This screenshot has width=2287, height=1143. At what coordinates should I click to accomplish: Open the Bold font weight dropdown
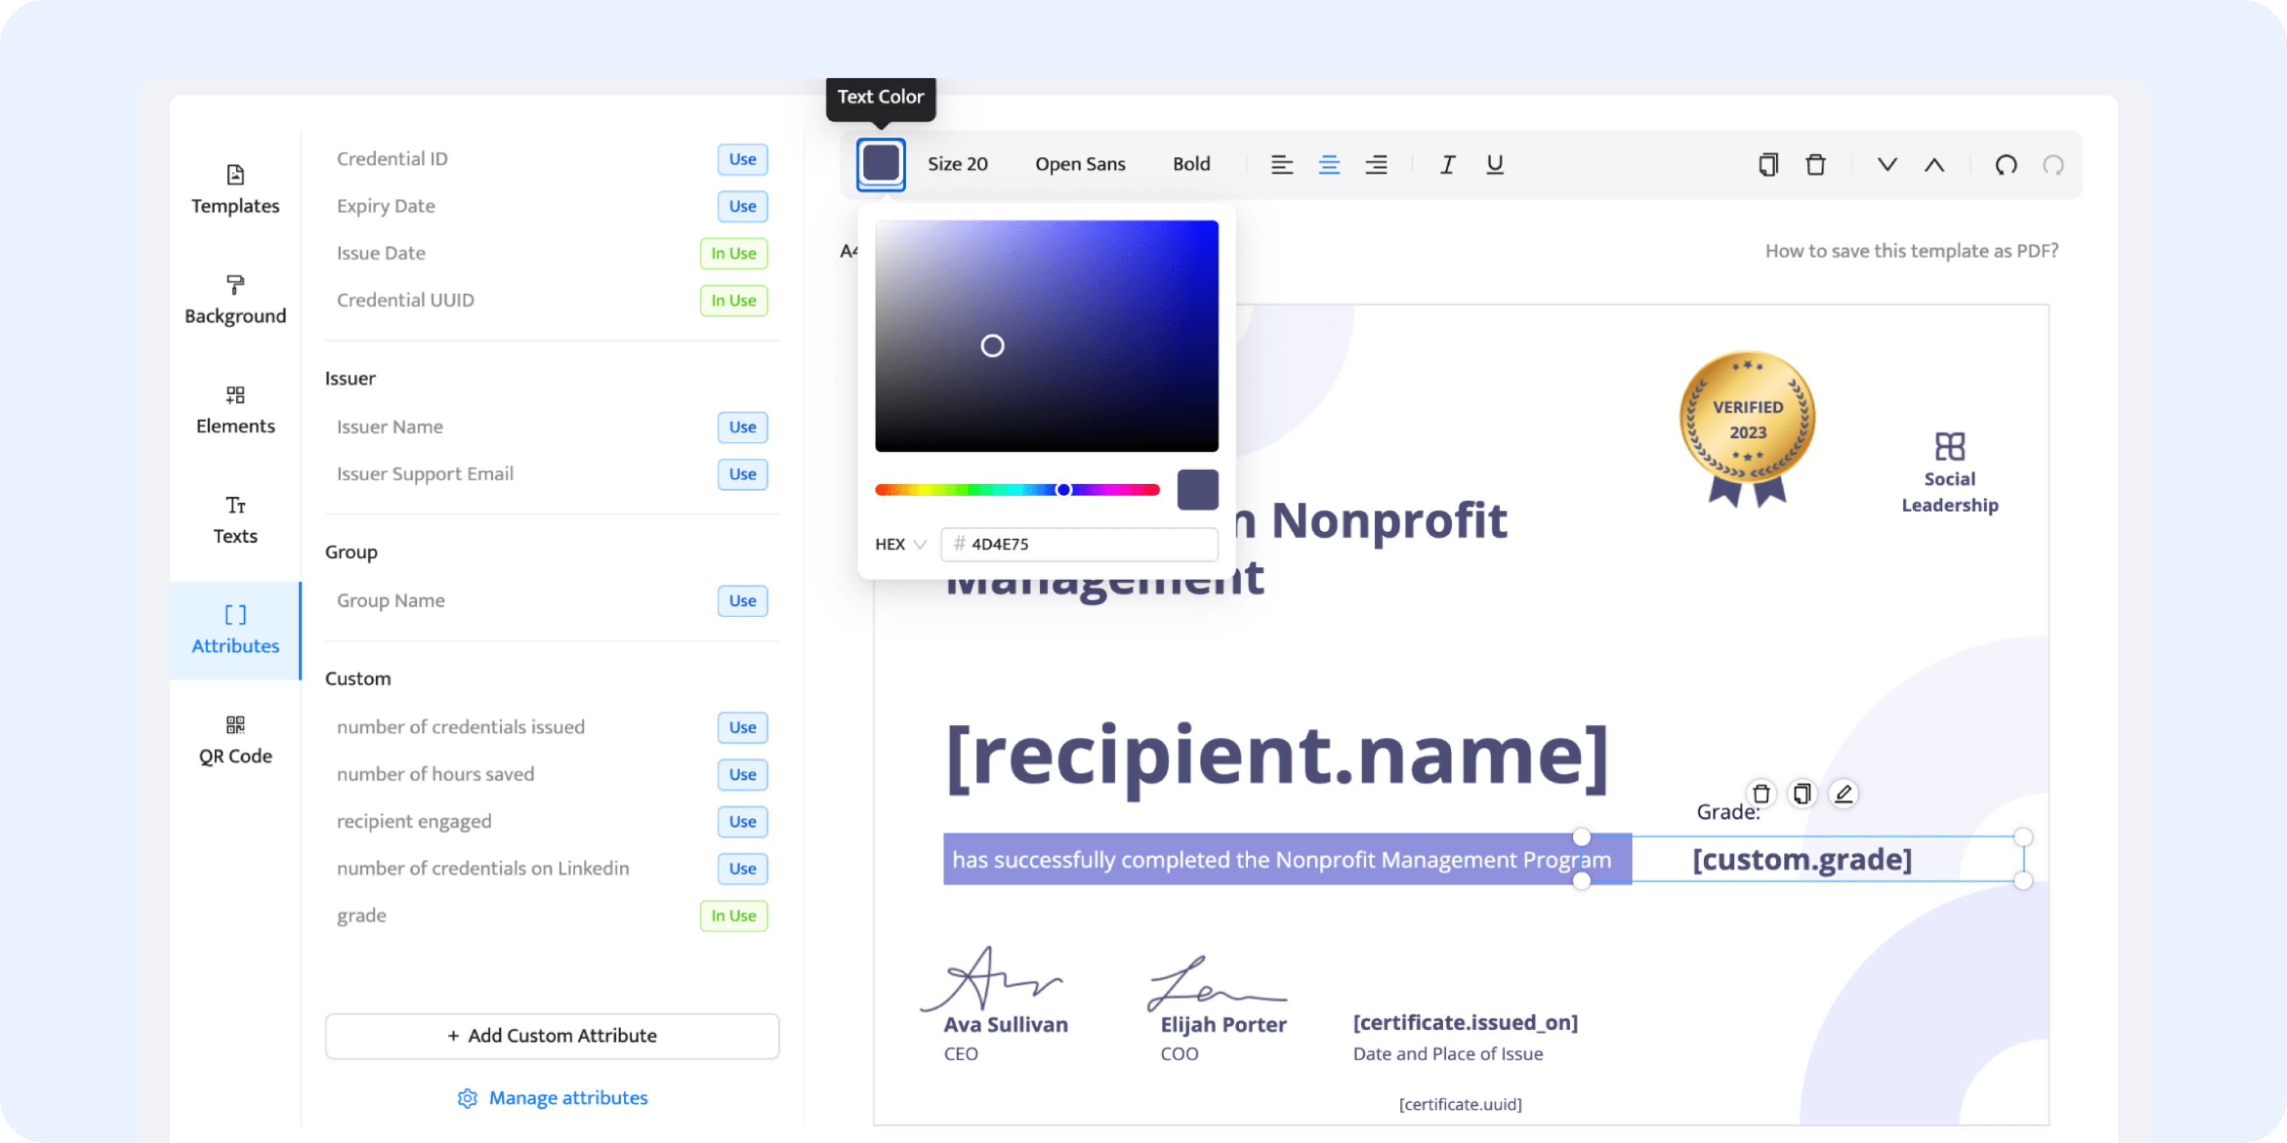click(x=1190, y=164)
